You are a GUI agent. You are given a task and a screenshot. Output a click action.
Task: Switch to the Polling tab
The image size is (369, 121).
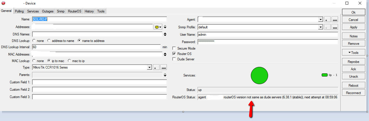[19, 11]
